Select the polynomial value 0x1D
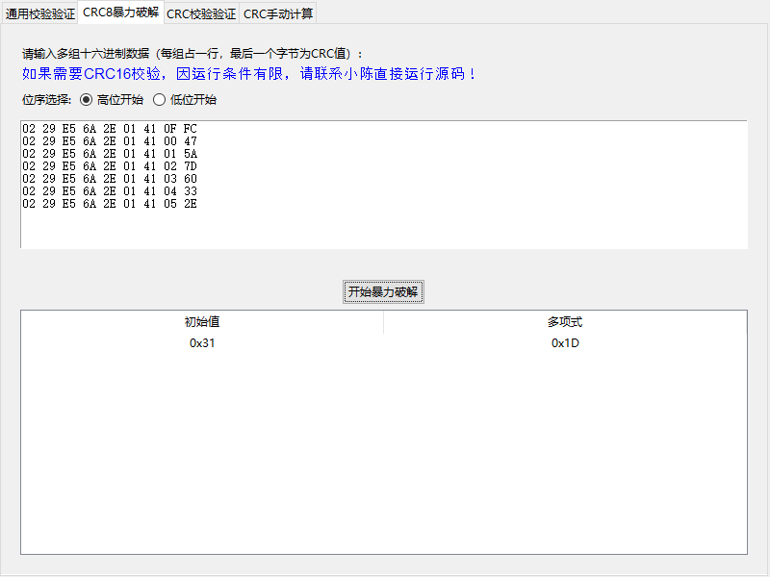Viewport: 770px width, 577px height. (x=565, y=343)
